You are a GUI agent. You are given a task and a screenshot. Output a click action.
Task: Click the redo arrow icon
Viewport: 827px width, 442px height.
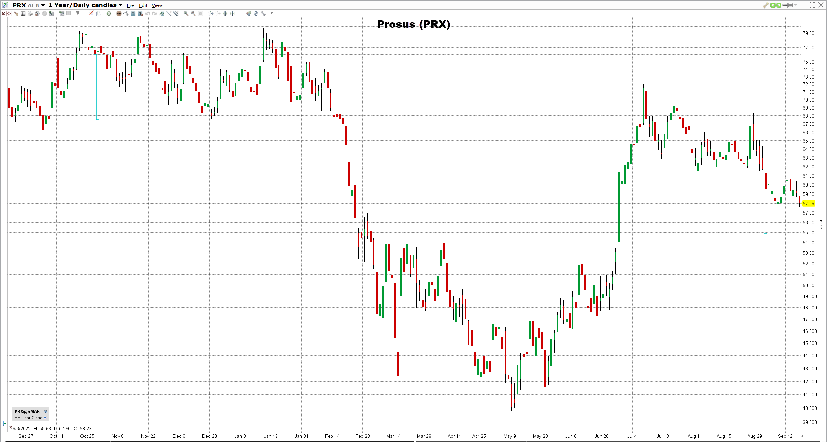pyautogui.click(x=154, y=13)
